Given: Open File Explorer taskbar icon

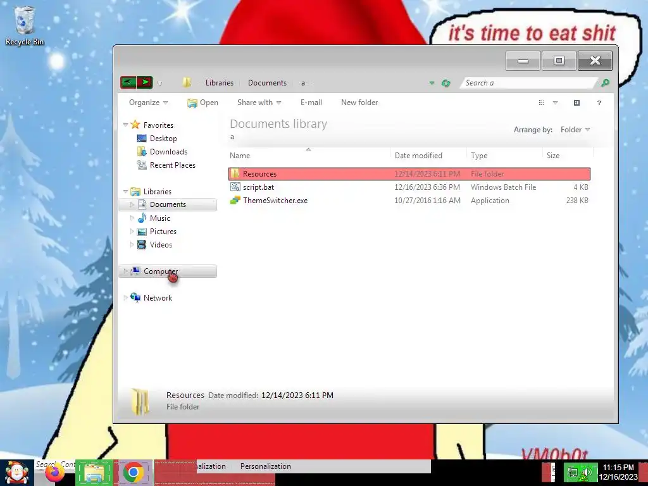Looking at the screenshot, I should click(94, 473).
